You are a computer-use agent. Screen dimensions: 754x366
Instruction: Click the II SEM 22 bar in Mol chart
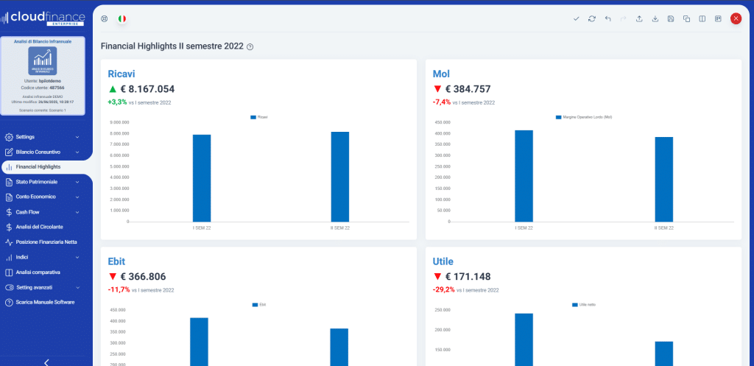[x=663, y=180]
